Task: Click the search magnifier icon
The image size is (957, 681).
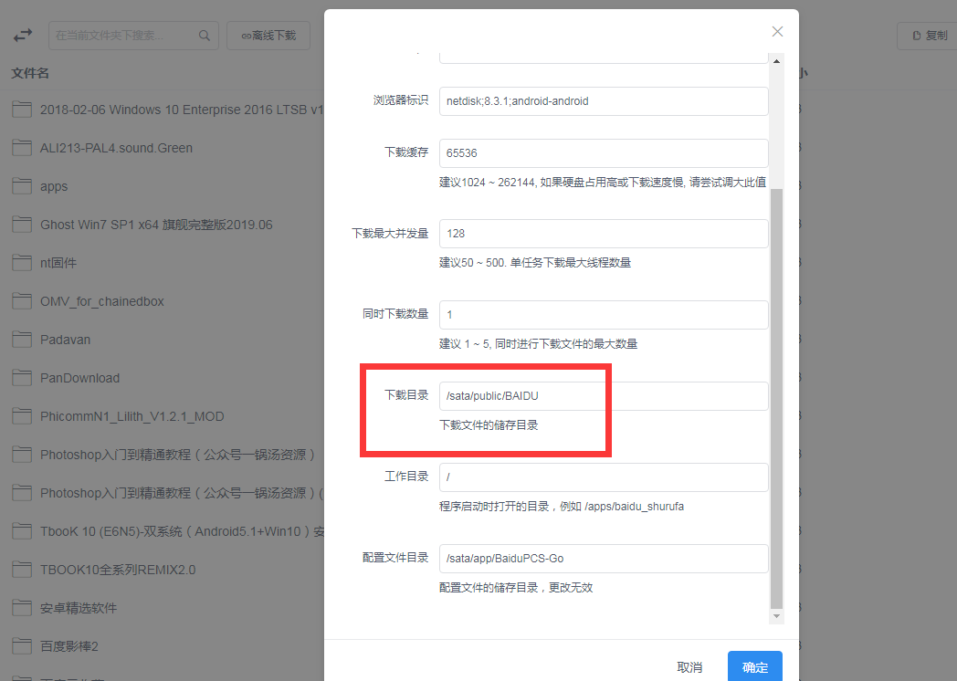Action: click(205, 36)
